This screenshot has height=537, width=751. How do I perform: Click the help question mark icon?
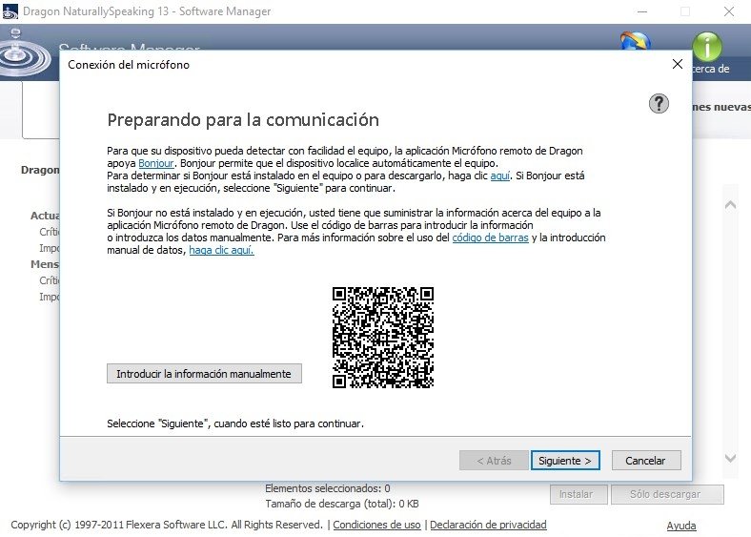coord(659,104)
